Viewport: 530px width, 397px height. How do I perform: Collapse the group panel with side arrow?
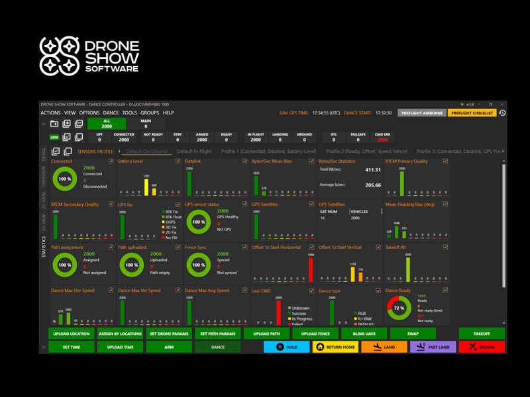[x=43, y=124]
